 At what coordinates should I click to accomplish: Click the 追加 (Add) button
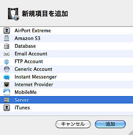(110, 124)
